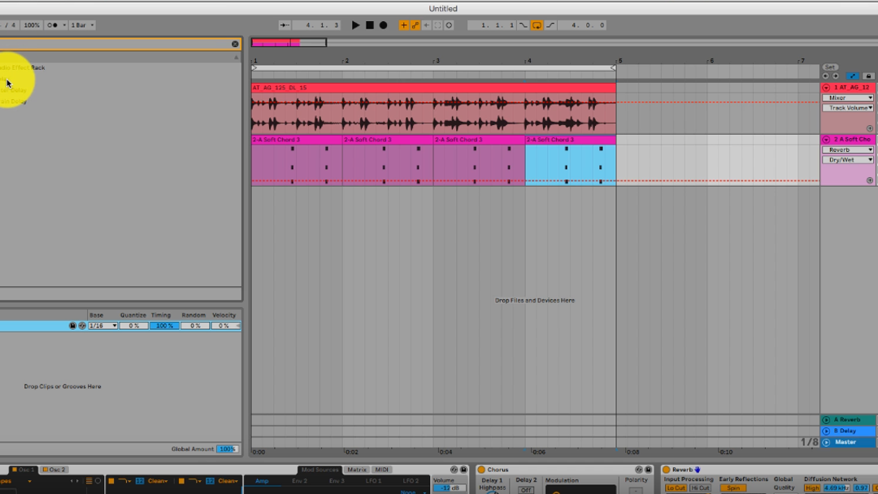Open the Track Volume automation dropdown
This screenshot has height=494, width=878.
coord(848,108)
